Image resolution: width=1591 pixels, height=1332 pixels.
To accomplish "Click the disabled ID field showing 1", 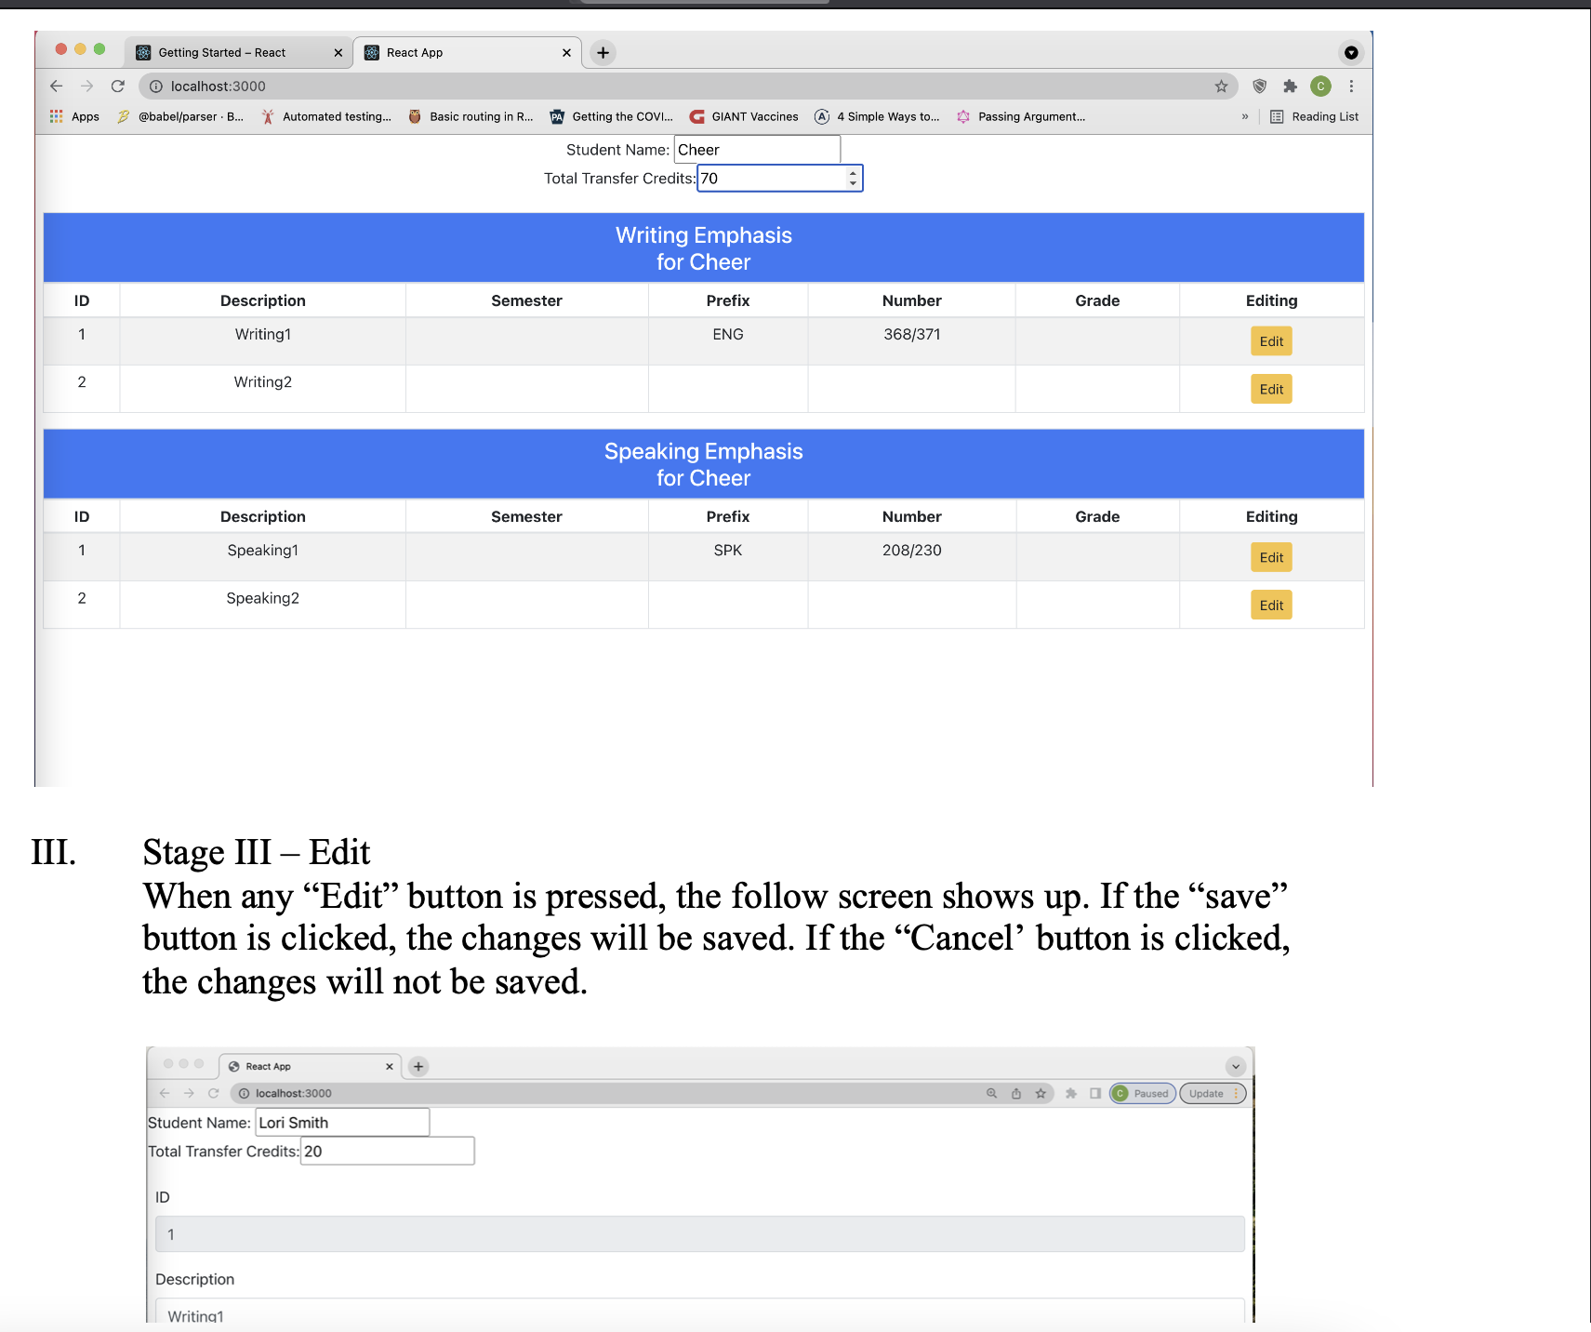I will coord(700,1234).
